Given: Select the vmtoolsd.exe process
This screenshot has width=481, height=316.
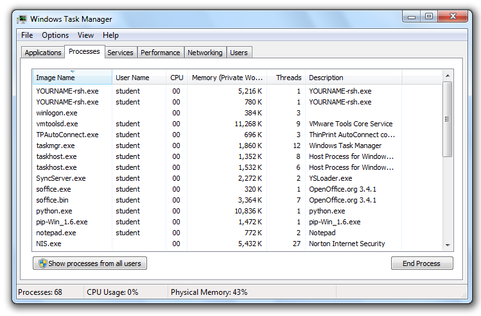Looking at the screenshot, I should click(237, 124).
